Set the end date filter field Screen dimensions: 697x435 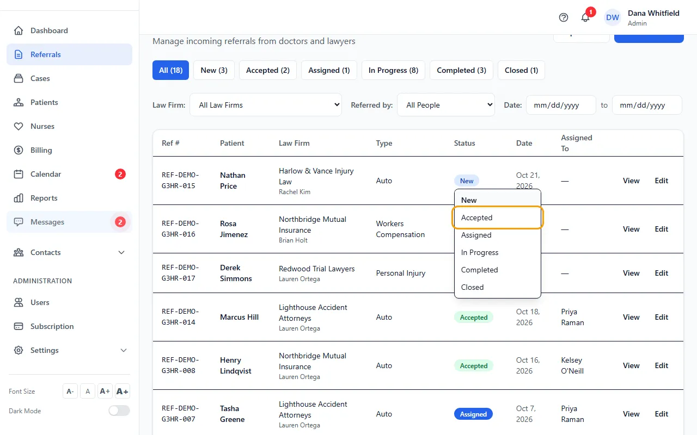[647, 105]
